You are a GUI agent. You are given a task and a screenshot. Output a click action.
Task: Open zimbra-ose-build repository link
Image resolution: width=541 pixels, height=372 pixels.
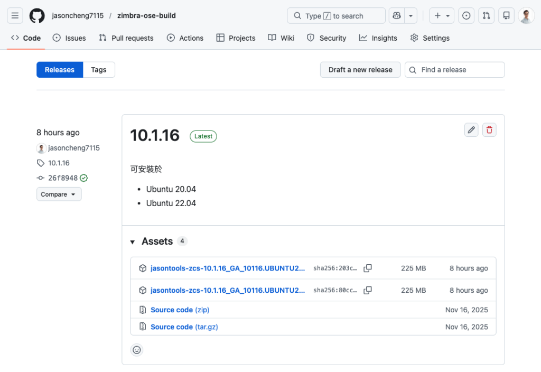pyautogui.click(x=146, y=15)
